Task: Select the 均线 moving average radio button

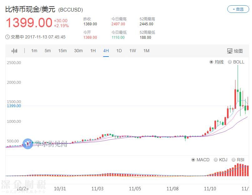Action: click(211, 62)
